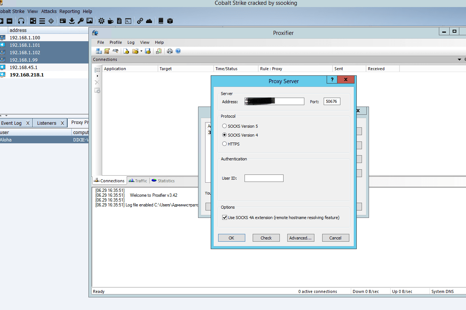
Task: Open Proxy Servers toolbar icon in Proxifier
Action: click(99, 51)
